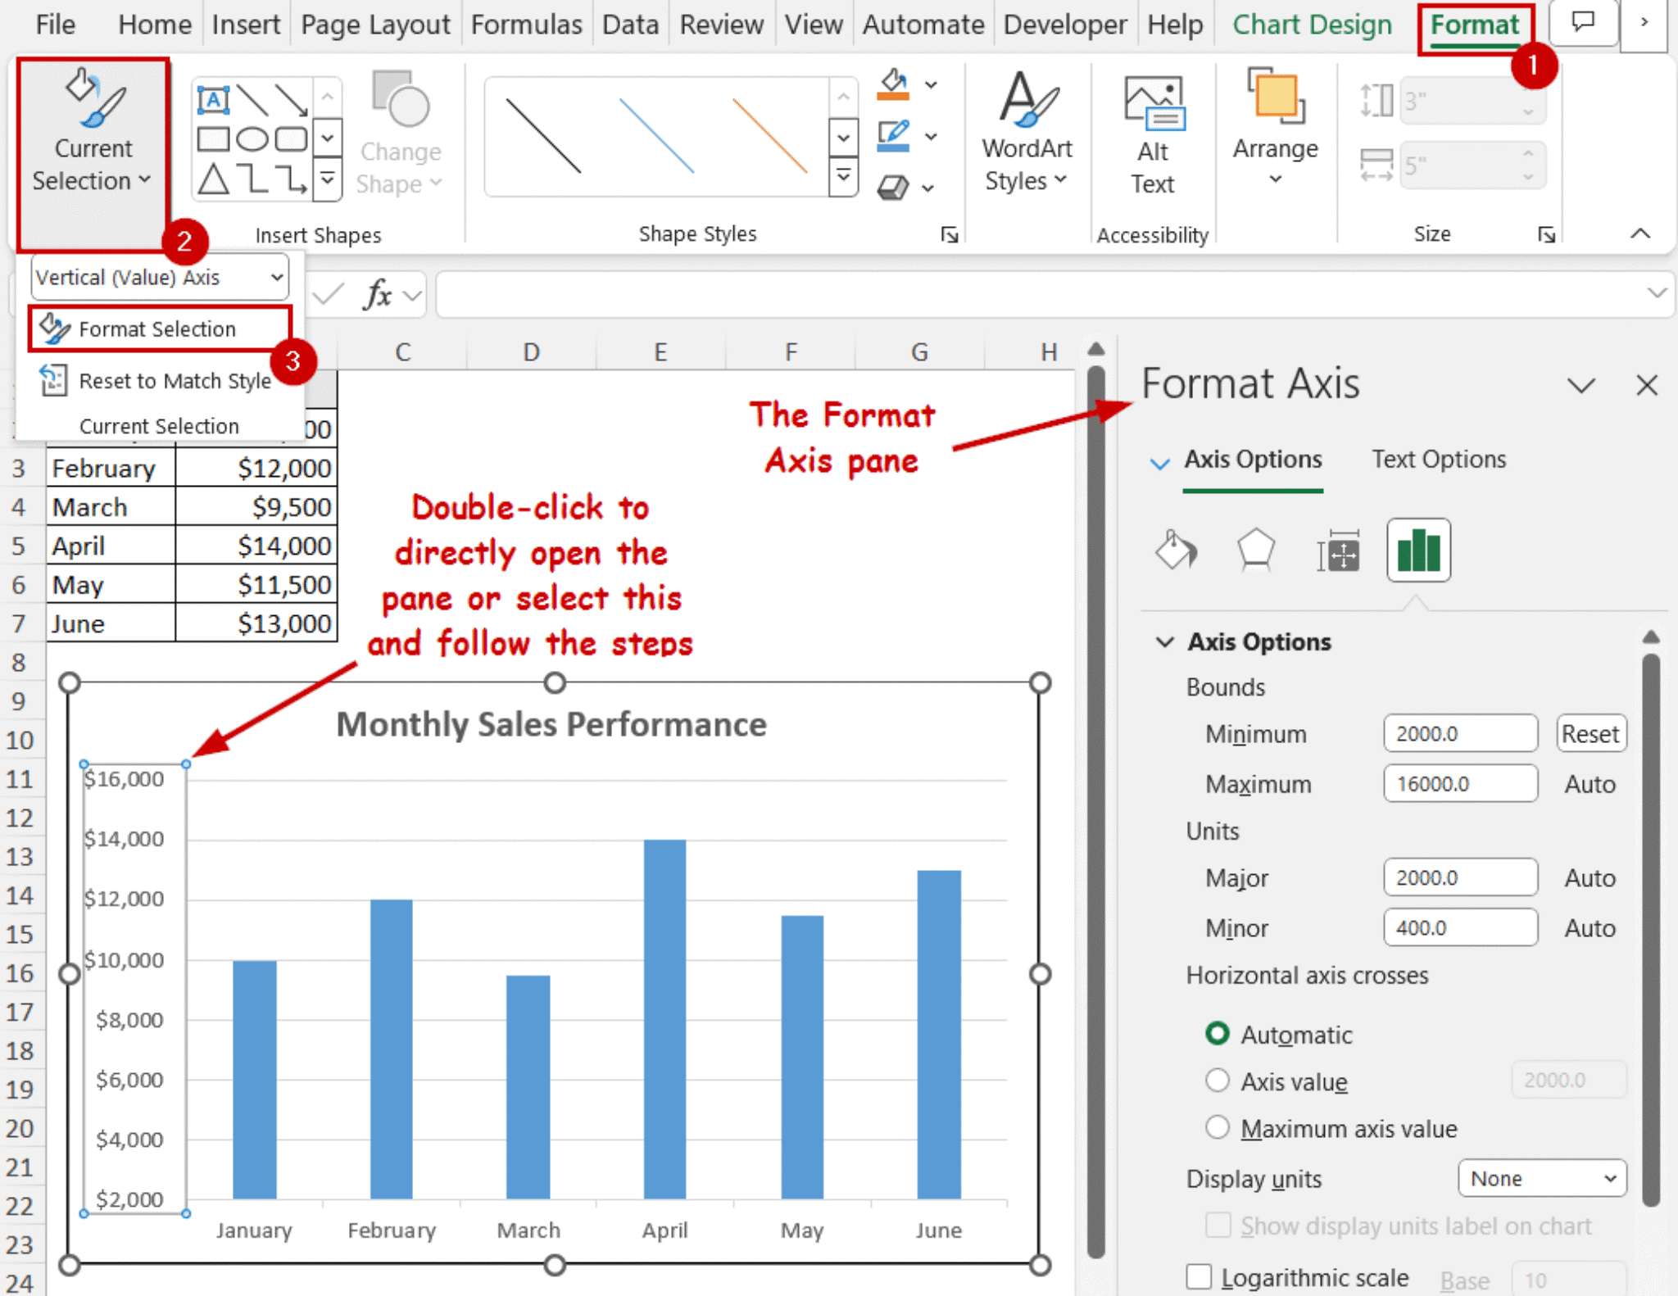Enable the Logarithmic scale checkbox

pos(1199,1276)
